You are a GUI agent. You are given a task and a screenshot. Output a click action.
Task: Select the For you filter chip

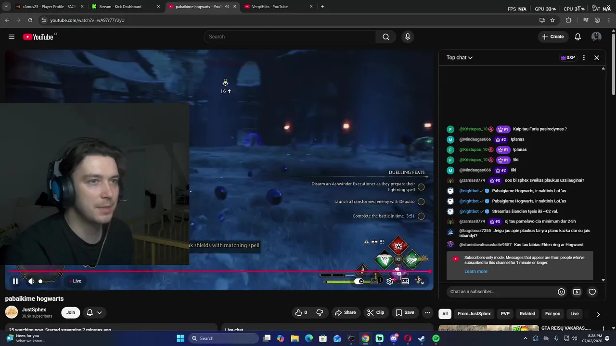pyautogui.click(x=552, y=314)
